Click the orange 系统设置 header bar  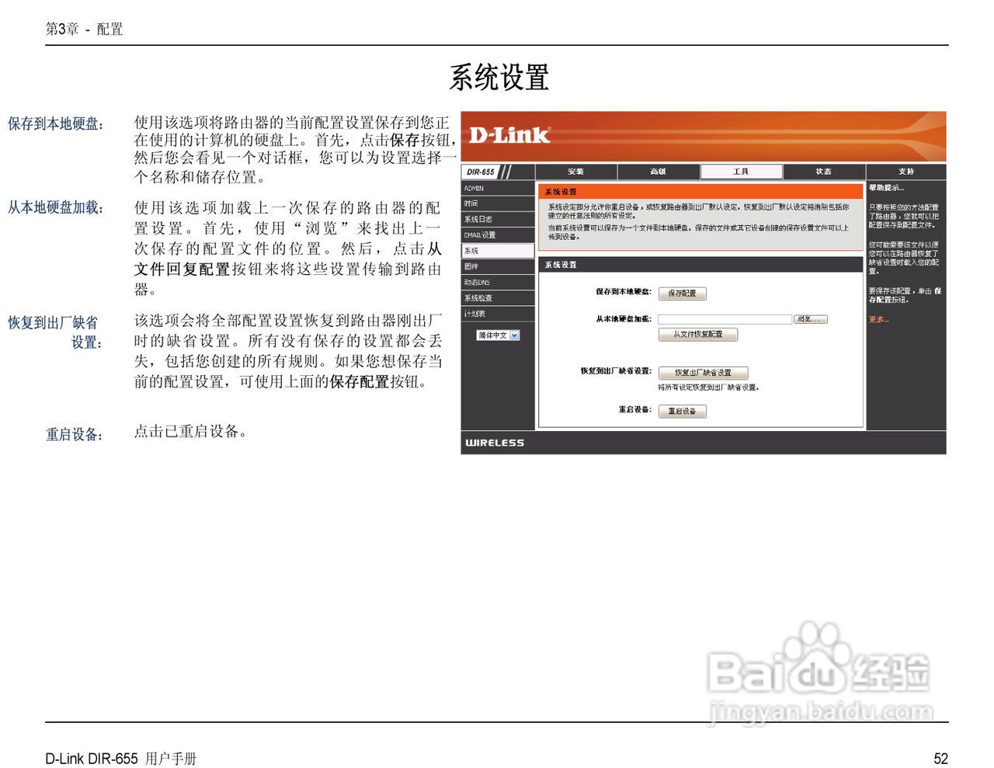[700, 191]
